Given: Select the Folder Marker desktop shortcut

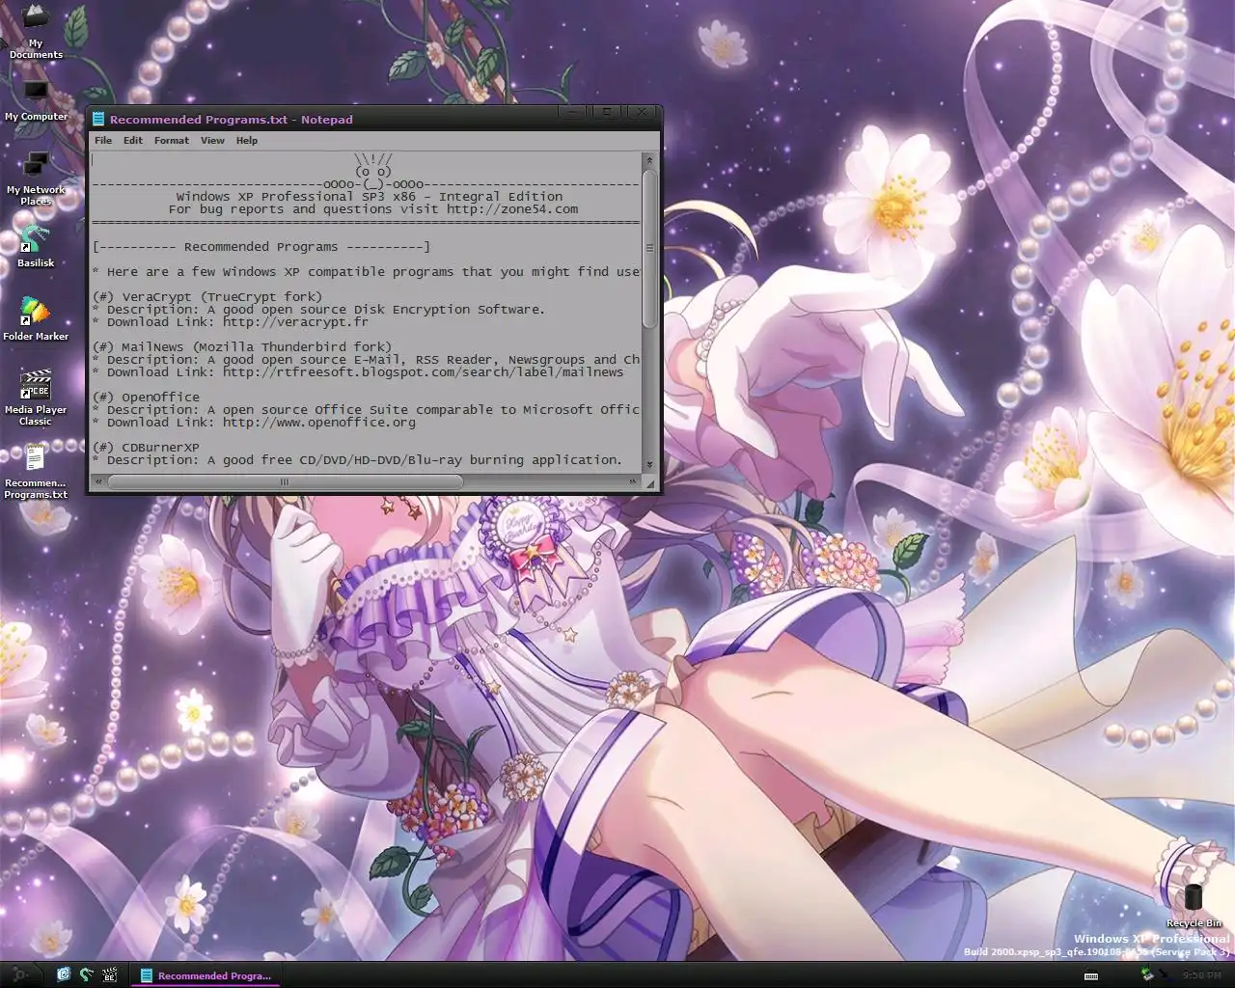Looking at the screenshot, I should pyautogui.click(x=36, y=319).
